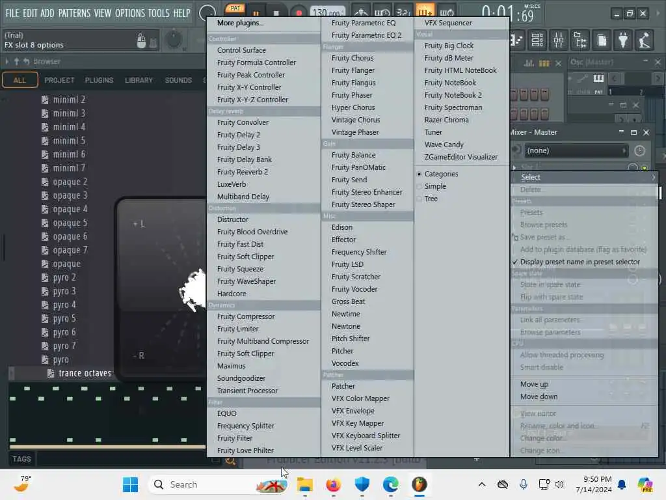Click the yellow bars icon beside the levels icon
The height and width of the screenshot is (500, 666).
pos(544,63)
